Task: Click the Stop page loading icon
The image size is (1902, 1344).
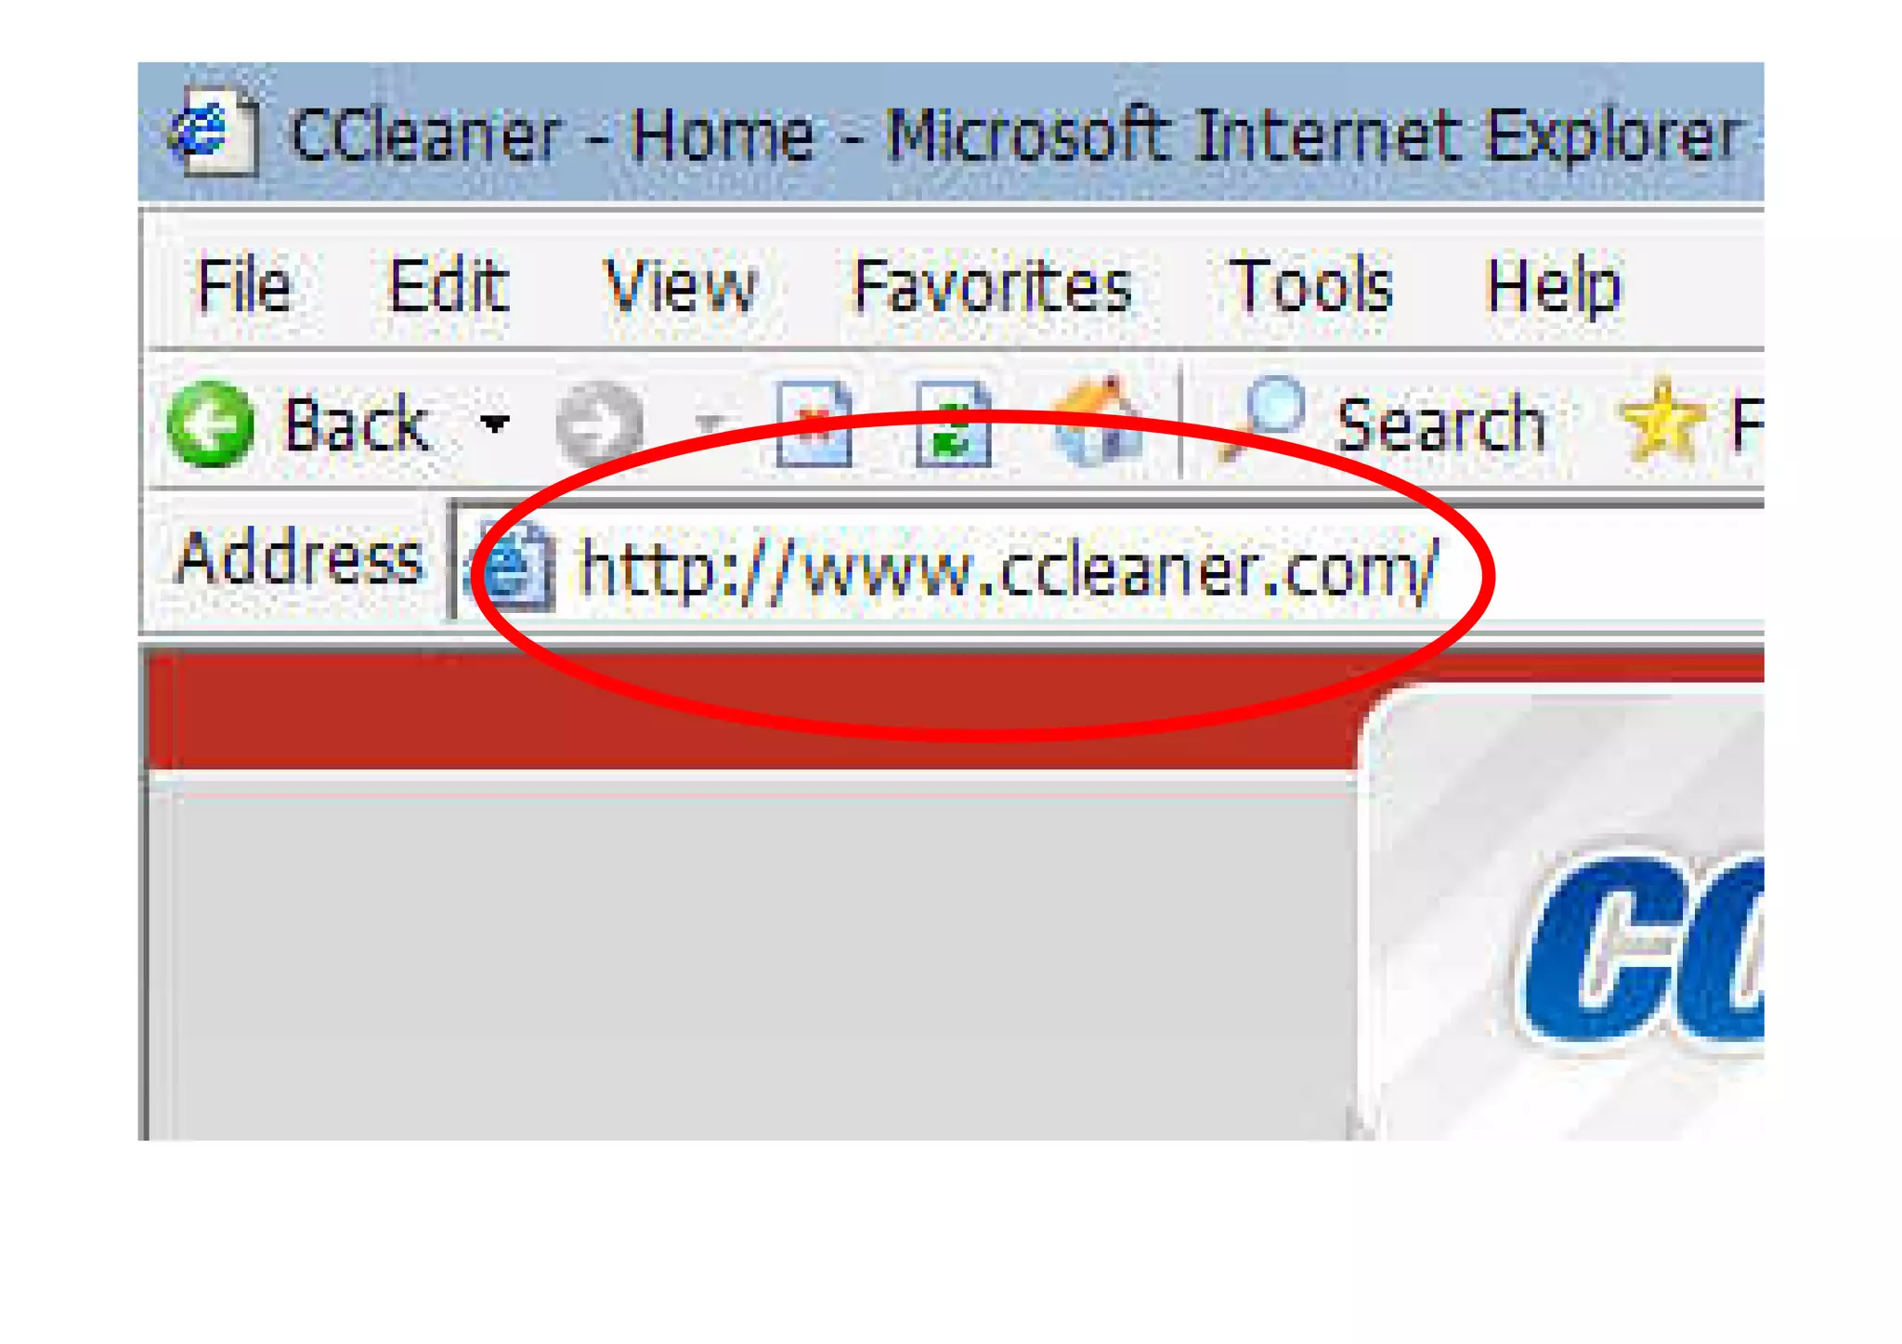Action: click(x=814, y=424)
